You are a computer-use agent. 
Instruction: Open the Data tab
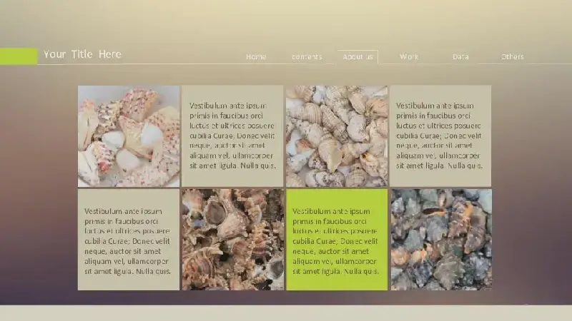460,57
